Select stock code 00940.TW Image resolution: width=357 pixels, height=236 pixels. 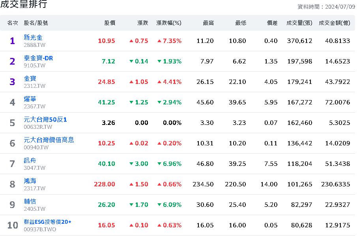pos(36,147)
